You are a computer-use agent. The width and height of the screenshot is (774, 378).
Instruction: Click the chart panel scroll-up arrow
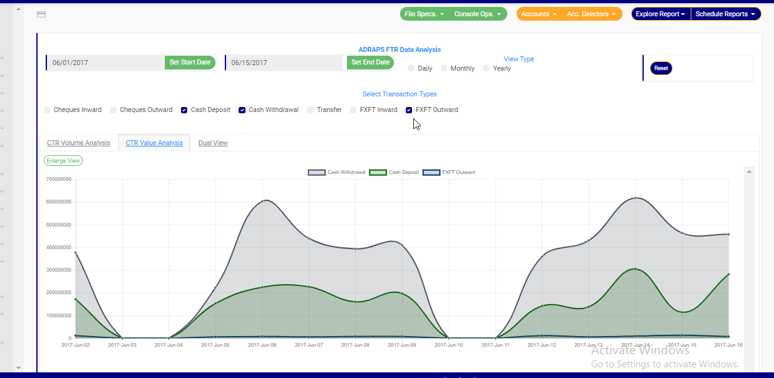748,171
